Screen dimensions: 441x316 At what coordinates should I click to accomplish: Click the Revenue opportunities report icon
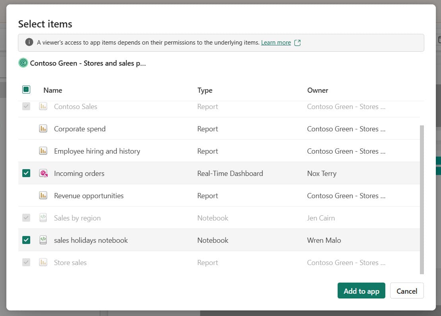point(43,196)
